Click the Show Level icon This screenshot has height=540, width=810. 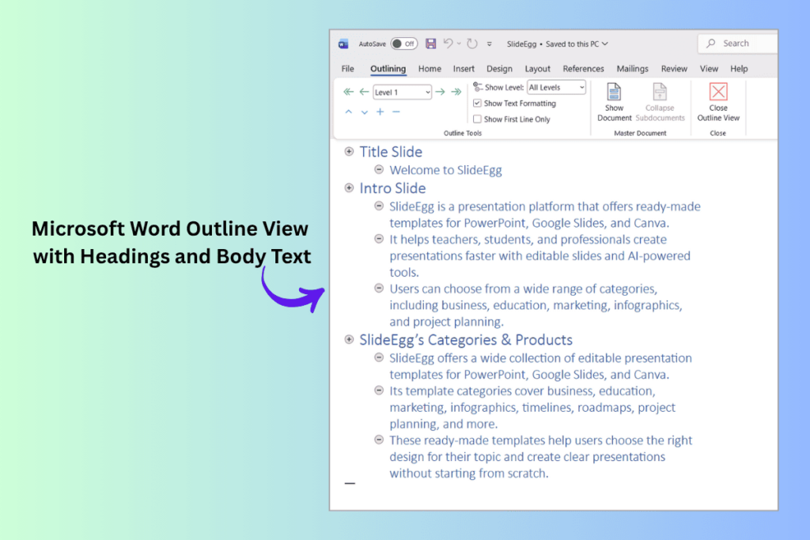tap(478, 87)
